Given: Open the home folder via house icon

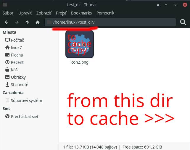Looking at the screenshot, I should (38, 22).
